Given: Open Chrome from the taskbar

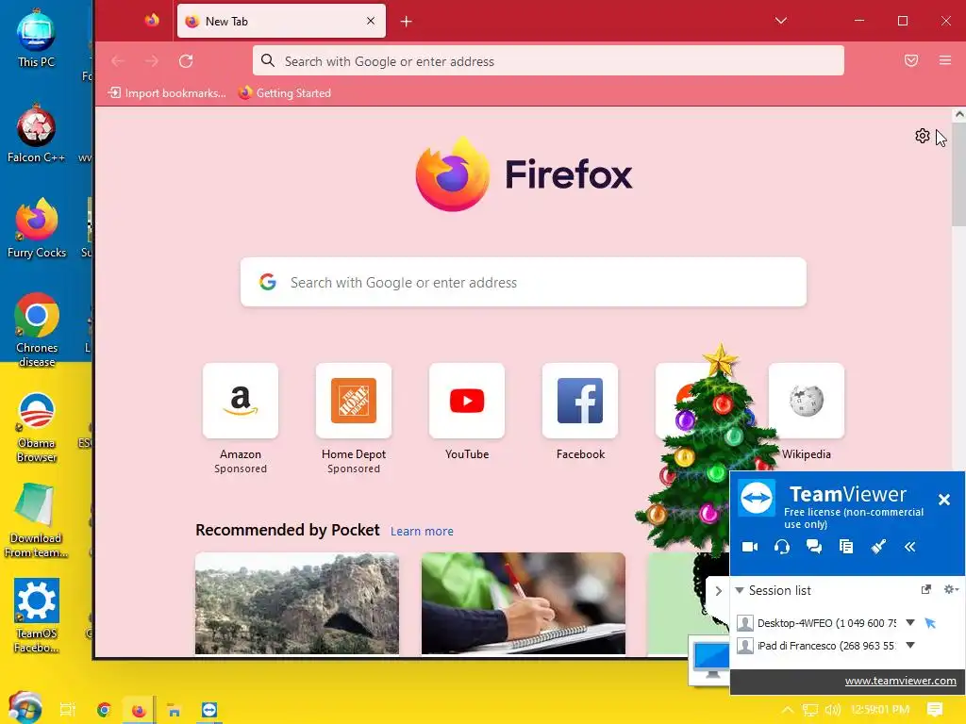Looking at the screenshot, I should pyautogui.click(x=104, y=710).
